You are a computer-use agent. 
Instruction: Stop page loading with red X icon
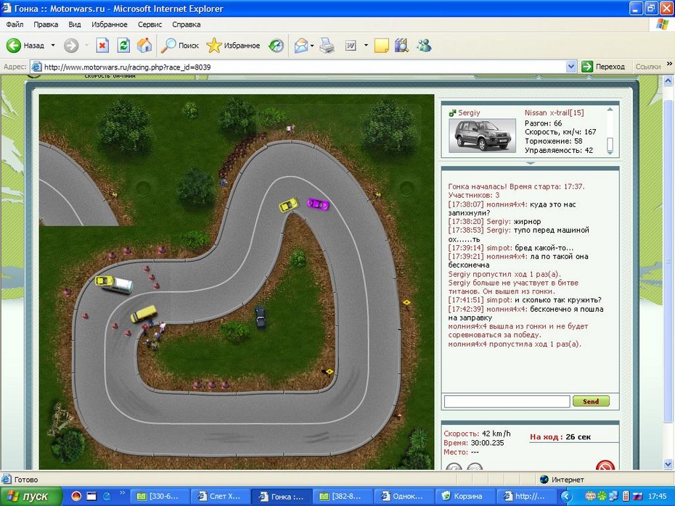102,45
